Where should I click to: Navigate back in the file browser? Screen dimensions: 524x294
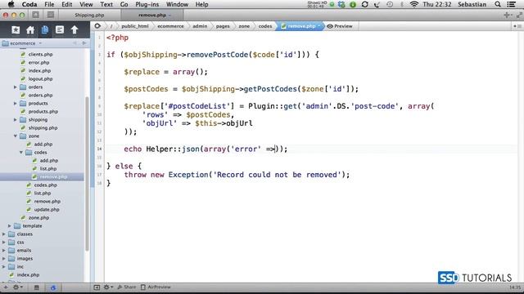tap(75, 43)
